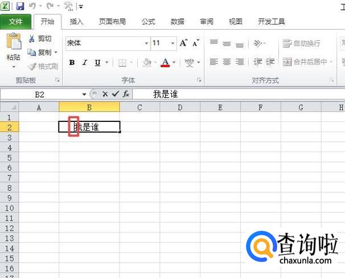Expand the 宋体 font name dropdown arrow
345x278 pixels.
coord(146,43)
